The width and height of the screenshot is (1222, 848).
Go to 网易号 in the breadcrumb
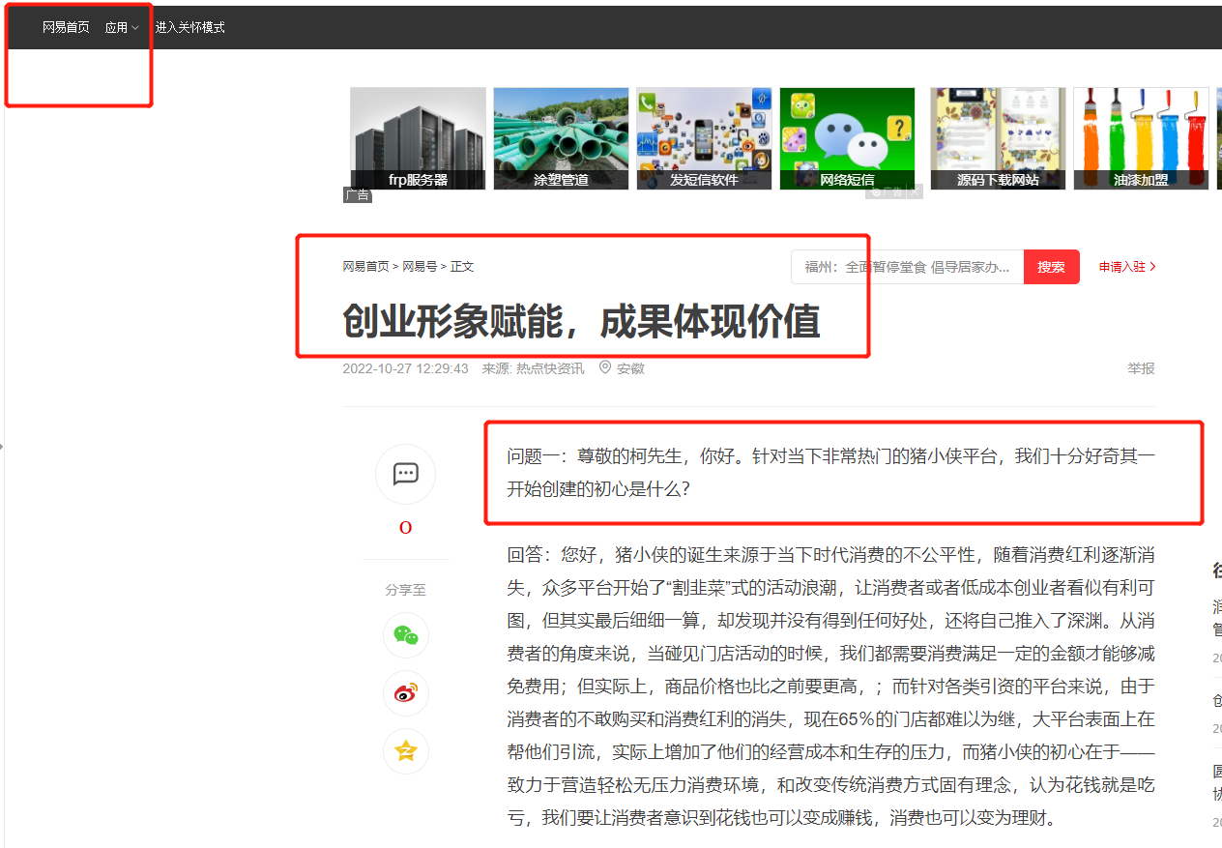(420, 267)
